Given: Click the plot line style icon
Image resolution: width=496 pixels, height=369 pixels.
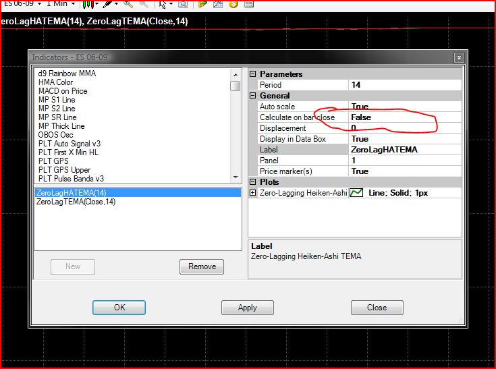Looking at the screenshot, I should click(356, 192).
